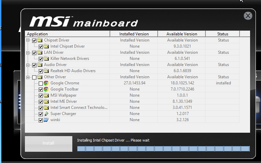Click the installation progress bar
This screenshot has height=163, width=261.
[x=163, y=149]
